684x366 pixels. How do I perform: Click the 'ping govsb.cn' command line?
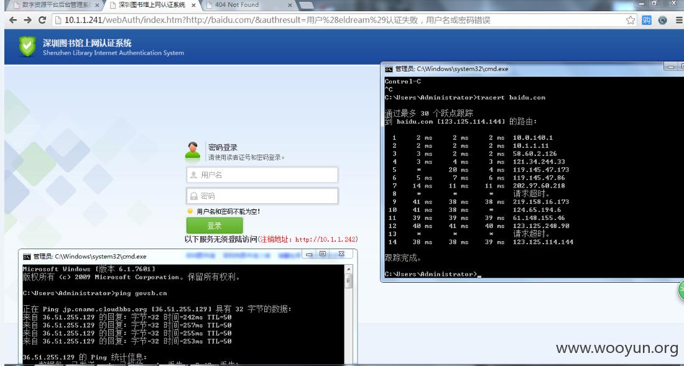pos(141,293)
